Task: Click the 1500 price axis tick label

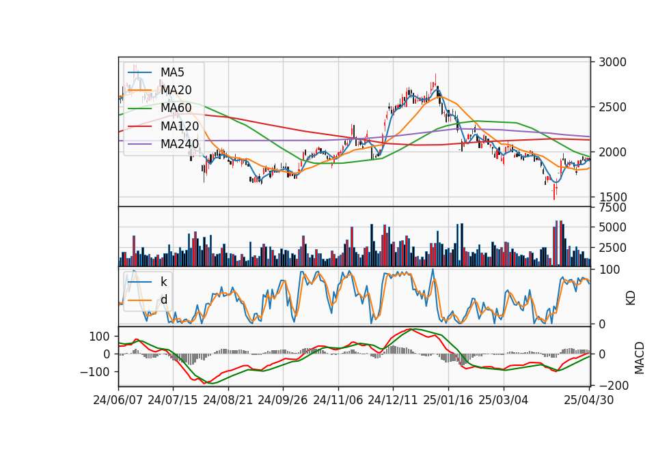Action: click(x=612, y=197)
